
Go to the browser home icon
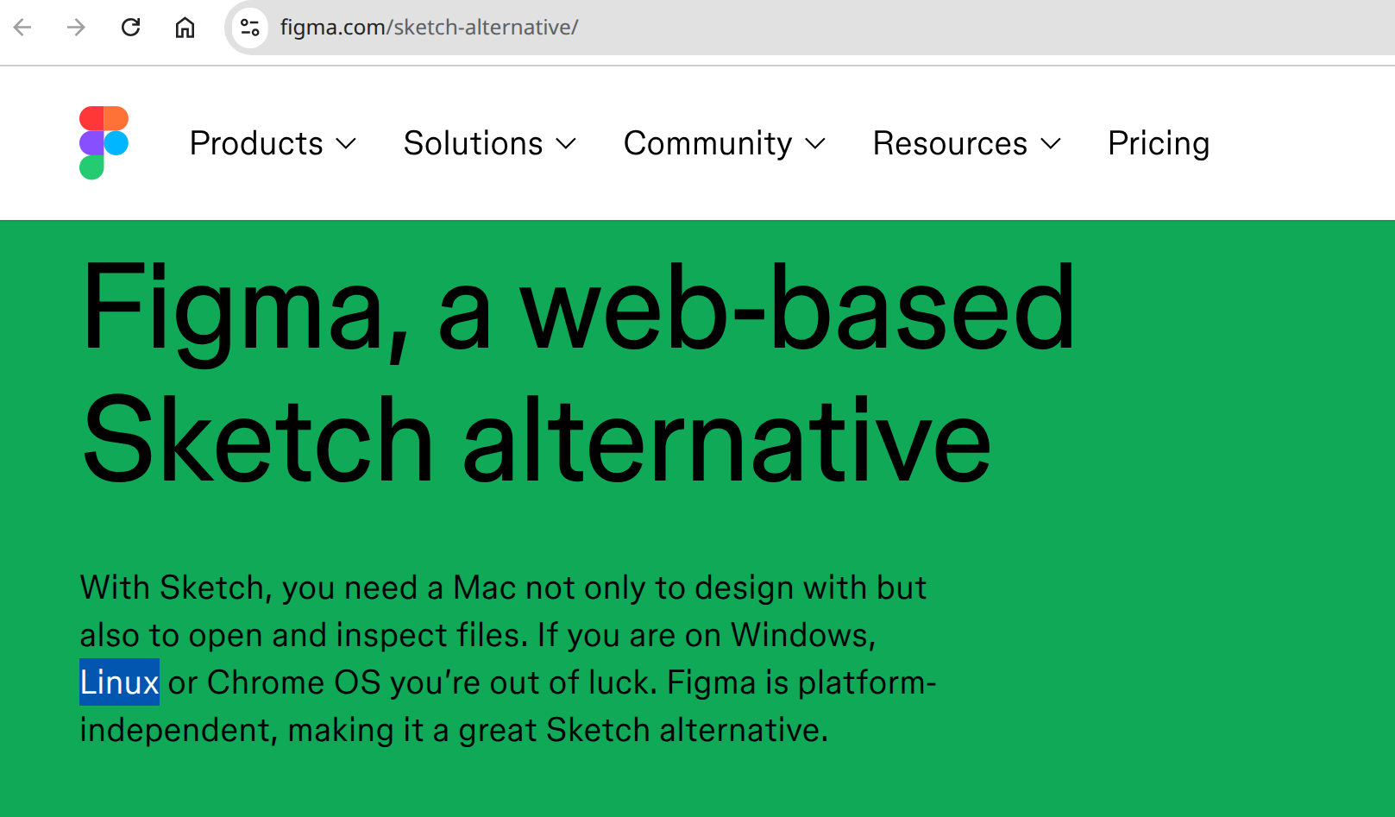[x=185, y=28]
